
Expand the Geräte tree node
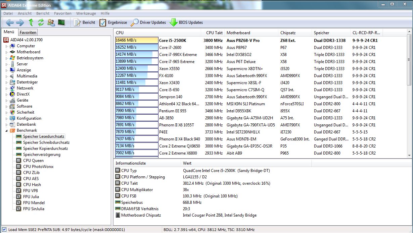[x=6, y=100]
